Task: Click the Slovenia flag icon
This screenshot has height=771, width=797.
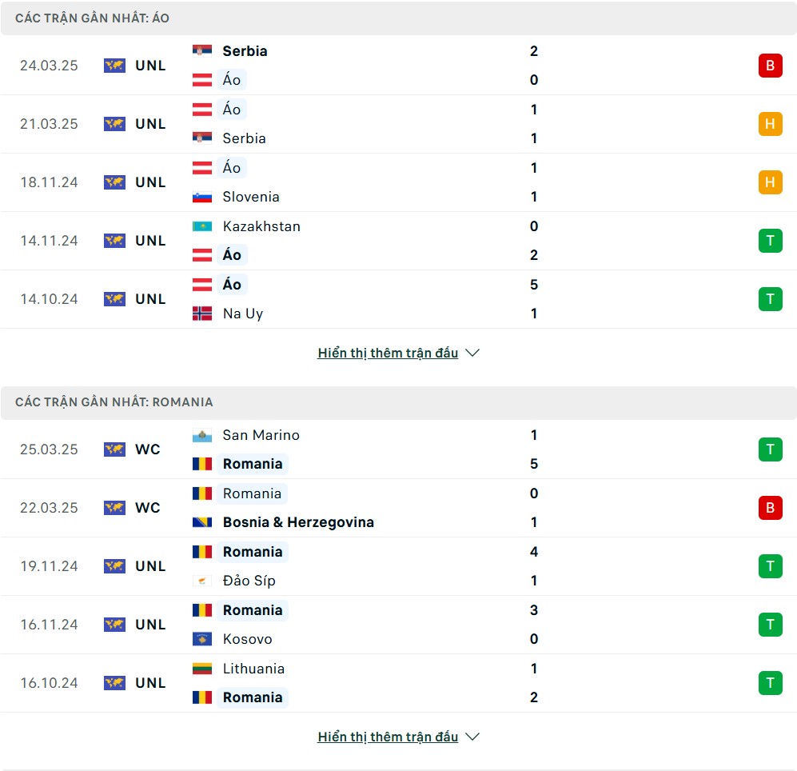Action: pos(201,197)
